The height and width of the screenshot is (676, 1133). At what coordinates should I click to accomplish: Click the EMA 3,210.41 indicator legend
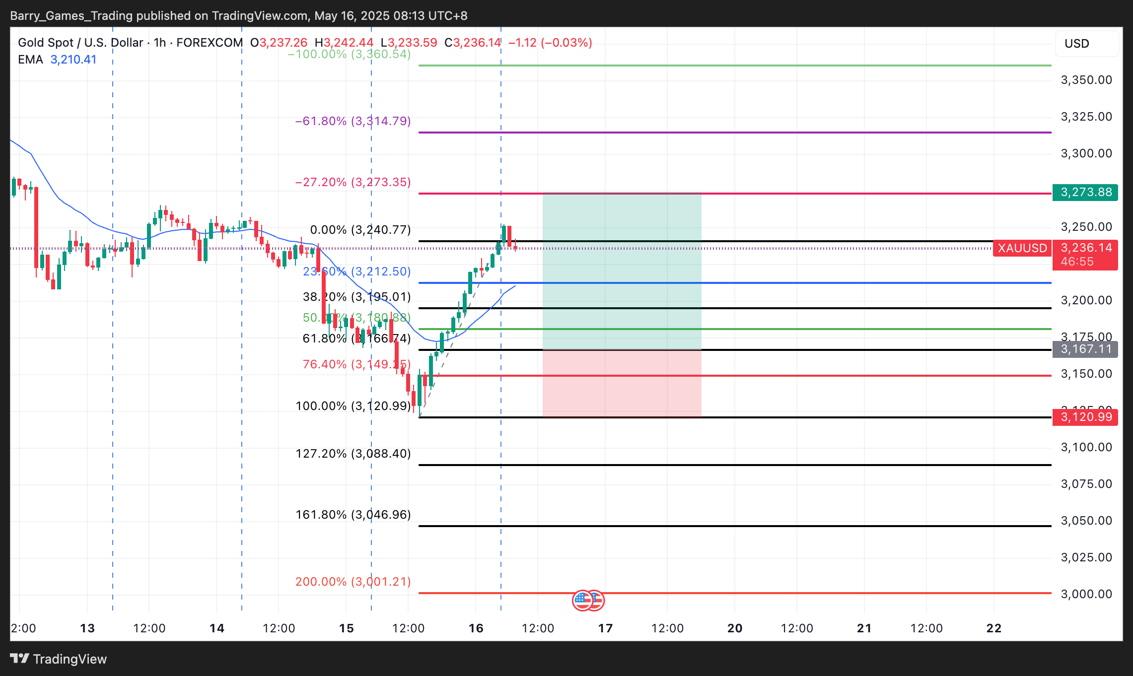(x=57, y=60)
